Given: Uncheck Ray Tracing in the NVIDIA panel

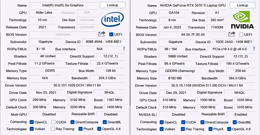Looking at the screenshot, I should (183, 129).
